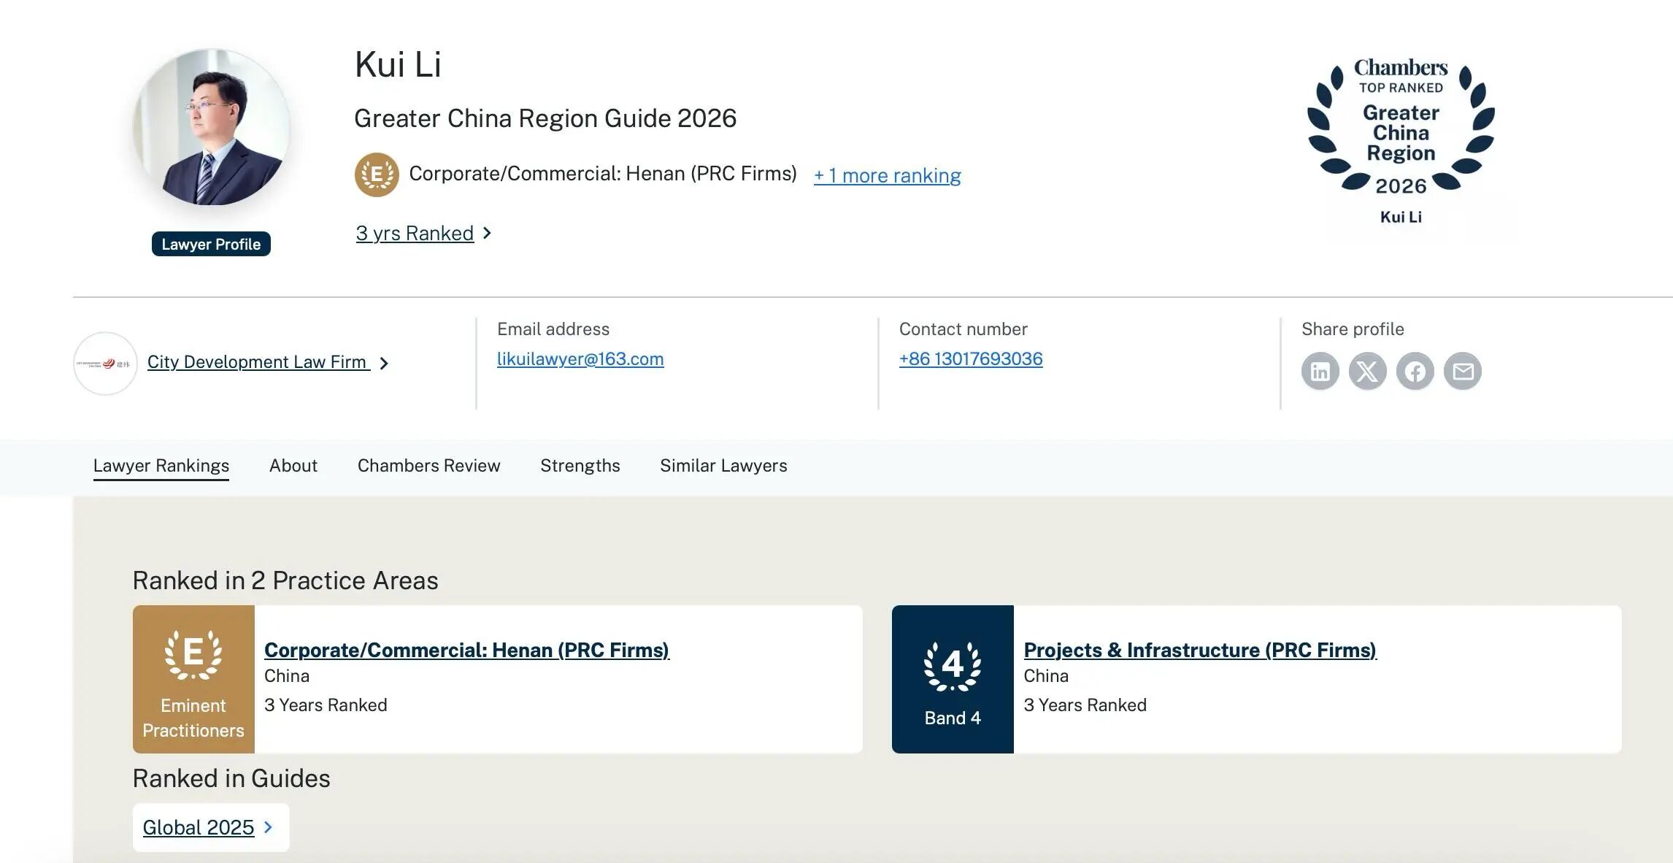Screen dimensions: 1673x863
Task: Share profile on LinkedIn icon
Action: tap(1320, 372)
